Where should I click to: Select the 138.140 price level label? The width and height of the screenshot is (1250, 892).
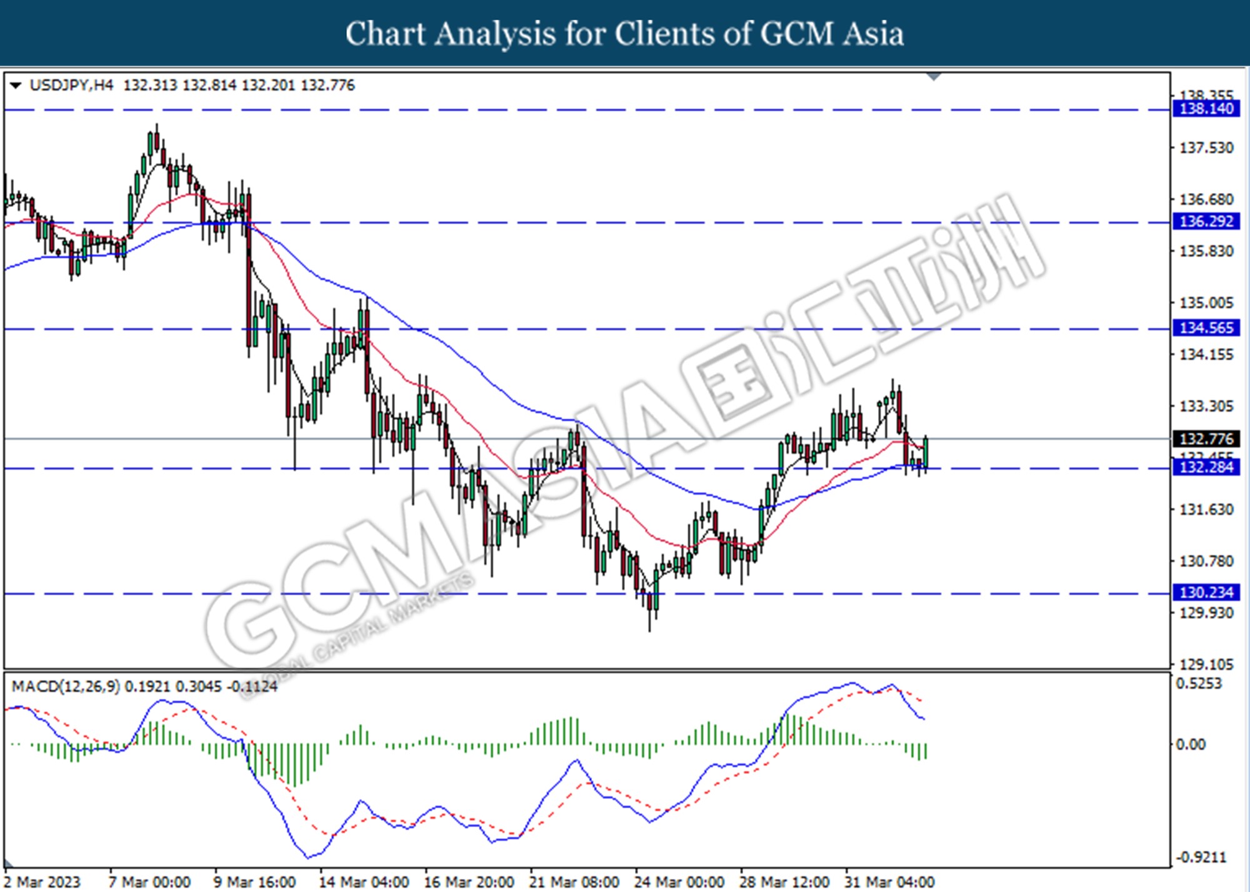click(1206, 109)
